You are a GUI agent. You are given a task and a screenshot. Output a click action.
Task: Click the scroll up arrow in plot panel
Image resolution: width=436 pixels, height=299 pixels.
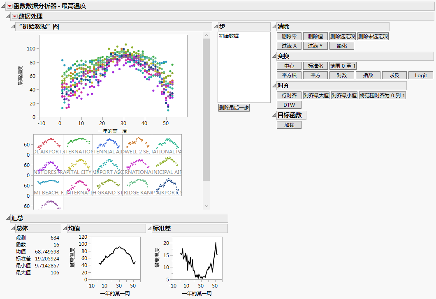[206, 36]
